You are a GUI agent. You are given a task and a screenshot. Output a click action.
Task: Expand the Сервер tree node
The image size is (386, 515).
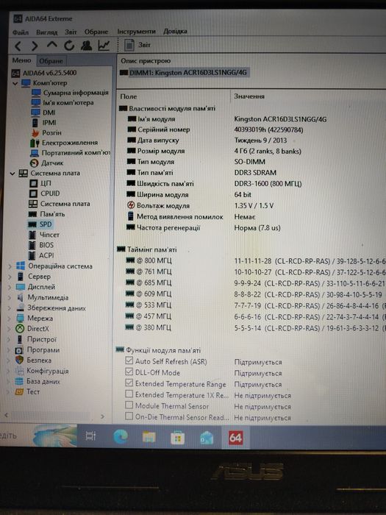[10, 277]
